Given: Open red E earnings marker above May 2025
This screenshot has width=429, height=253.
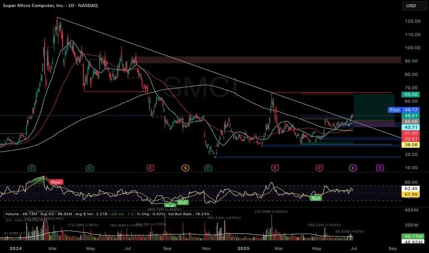Looking at the screenshot, I should pyautogui.click(x=319, y=168).
